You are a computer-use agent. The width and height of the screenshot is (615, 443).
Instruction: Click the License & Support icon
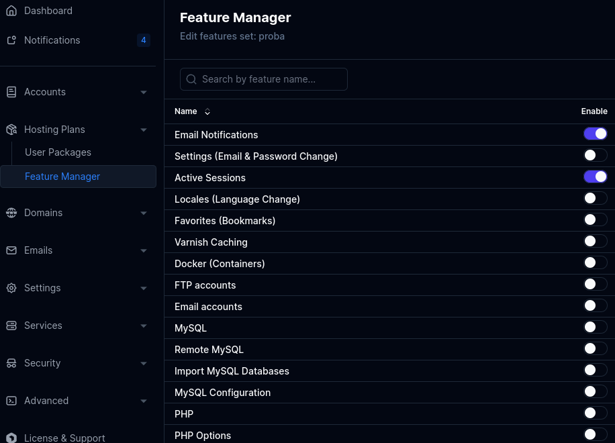click(11, 438)
